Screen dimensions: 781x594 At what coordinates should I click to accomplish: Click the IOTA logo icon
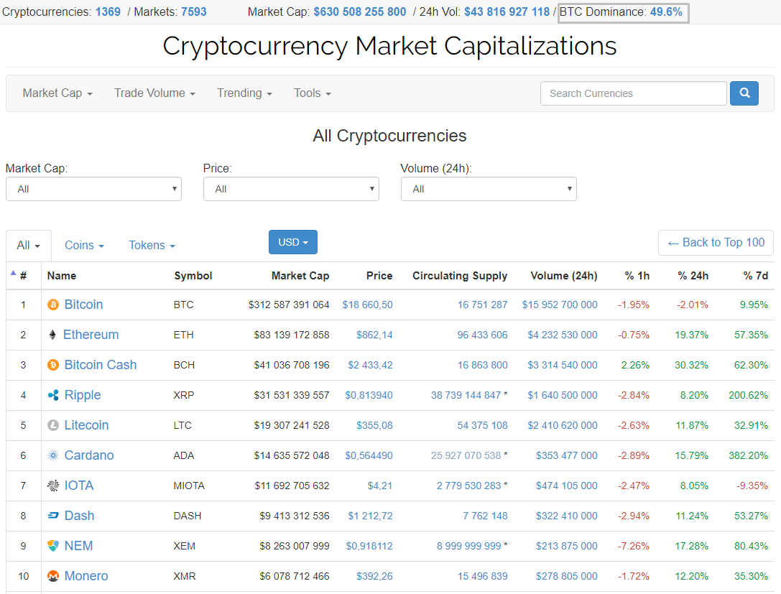coord(52,486)
